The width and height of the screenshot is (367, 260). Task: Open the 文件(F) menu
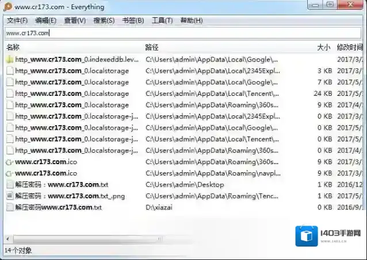click(17, 21)
